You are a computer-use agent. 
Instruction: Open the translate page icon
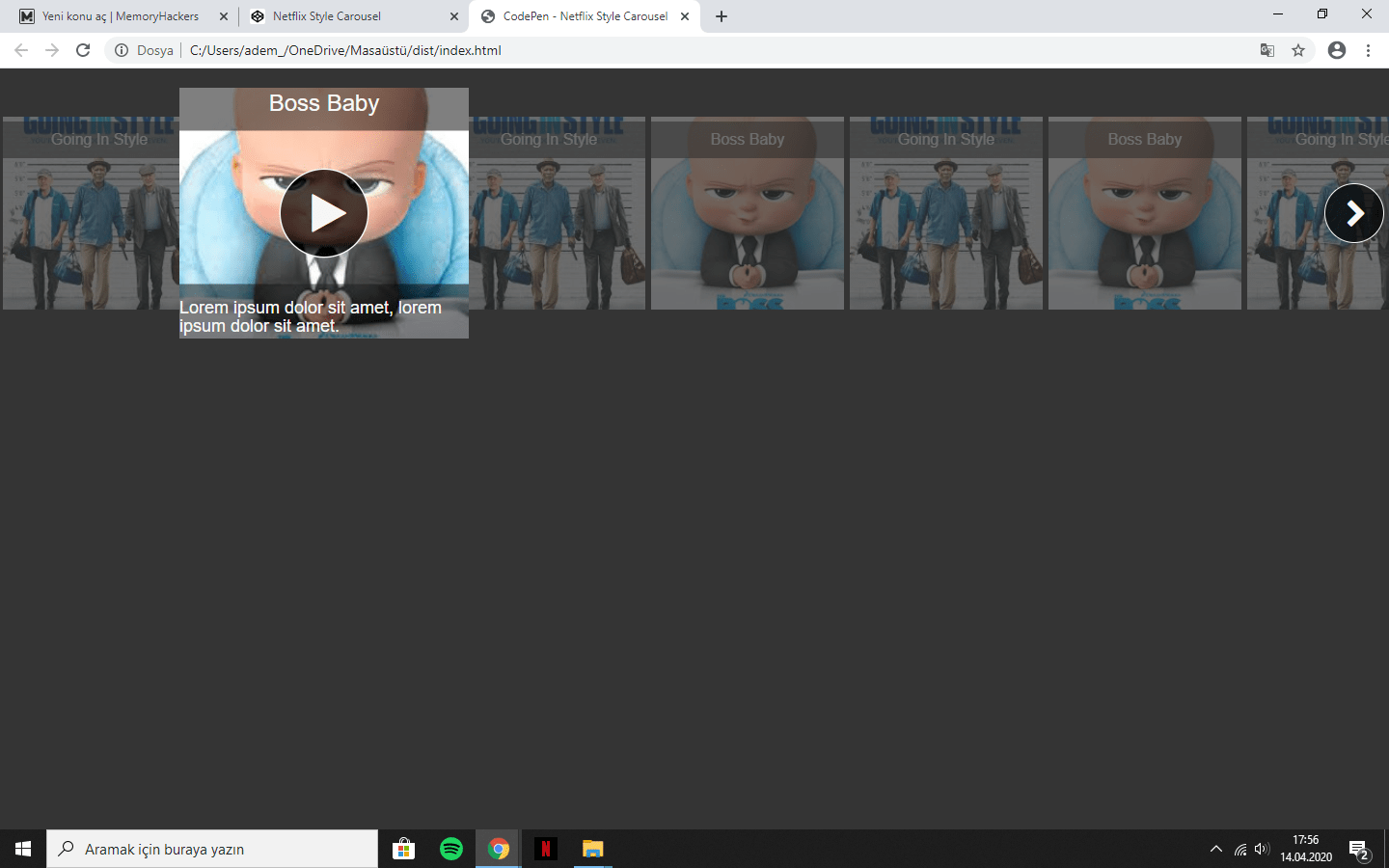[x=1267, y=50]
